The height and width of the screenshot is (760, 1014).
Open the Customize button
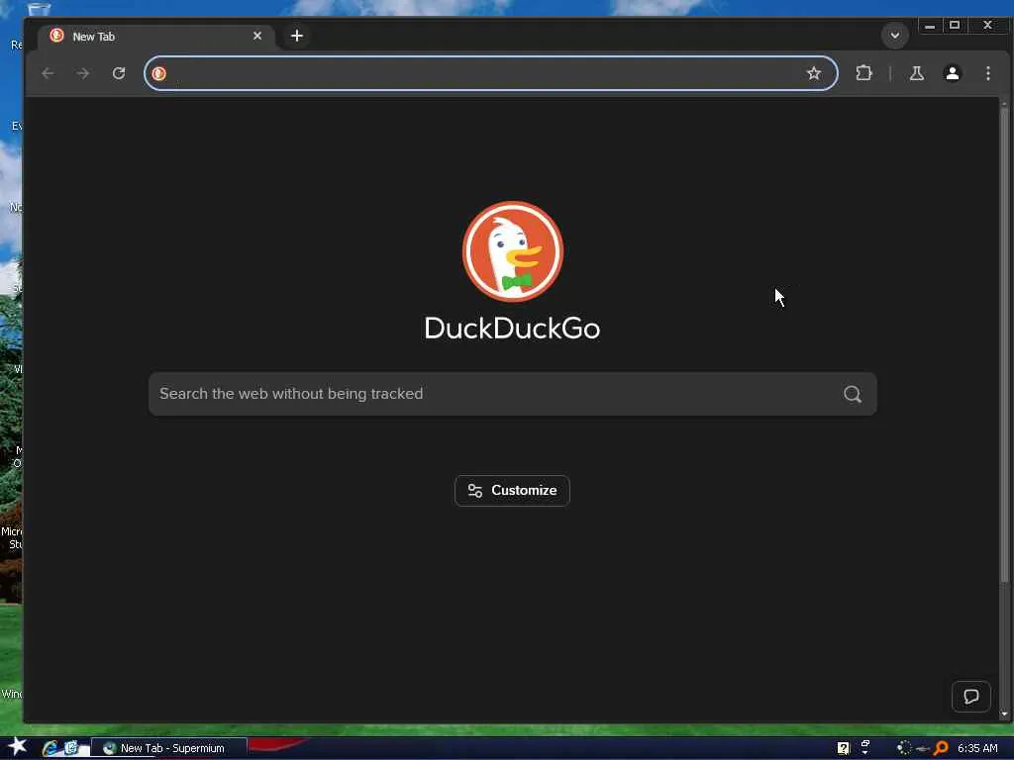[512, 491]
